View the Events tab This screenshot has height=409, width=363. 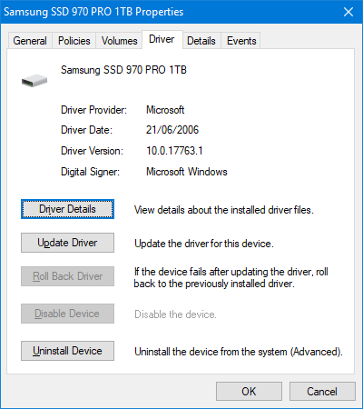tap(241, 41)
